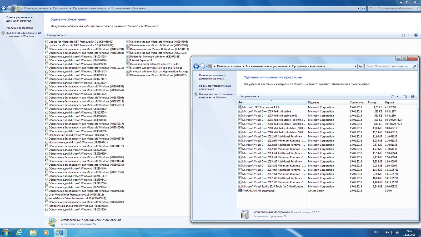421x237 pixels.
Task: Select the update KB4055002 for .NET Framework 4.7.1
Action: click(79, 42)
